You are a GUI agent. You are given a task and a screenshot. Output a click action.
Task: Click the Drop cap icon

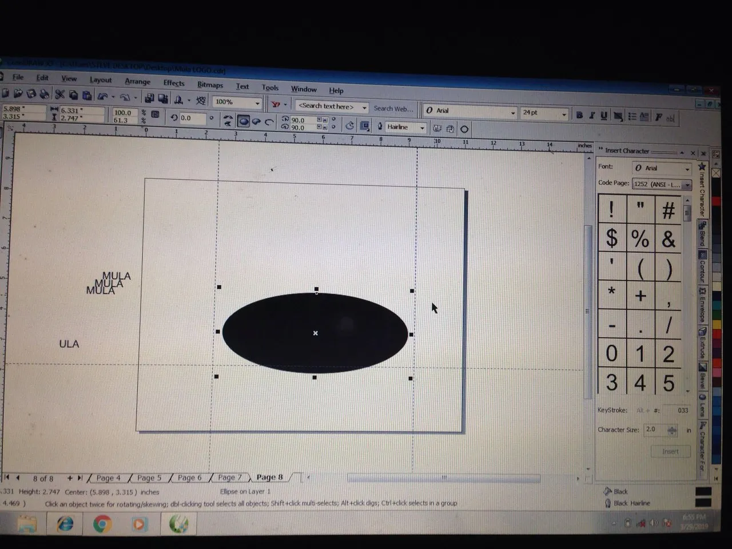tap(645, 117)
